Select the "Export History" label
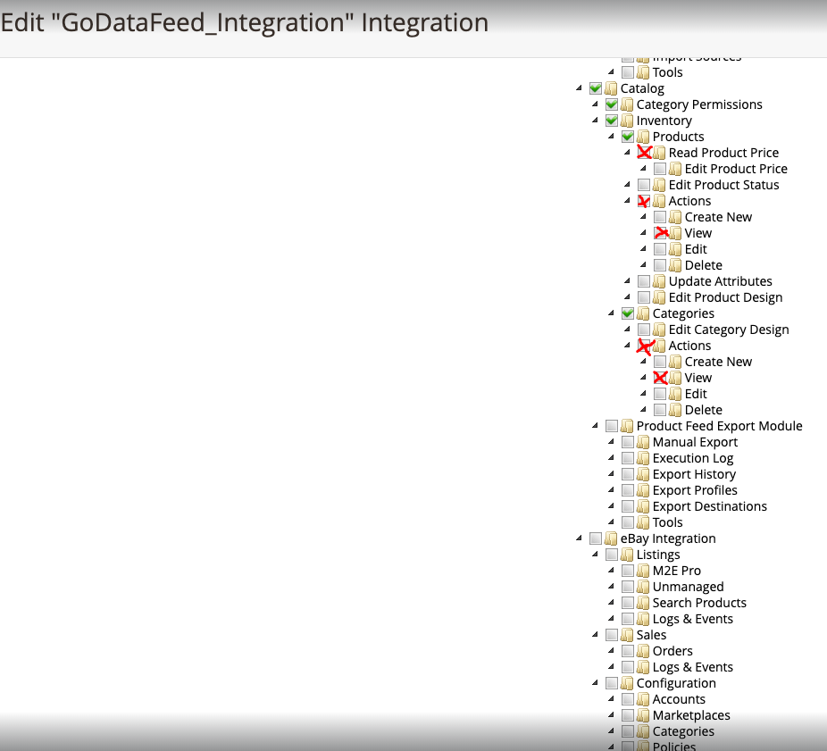Image resolution: width=827 pixels, height=751 pixels. [x=694, y=474]
